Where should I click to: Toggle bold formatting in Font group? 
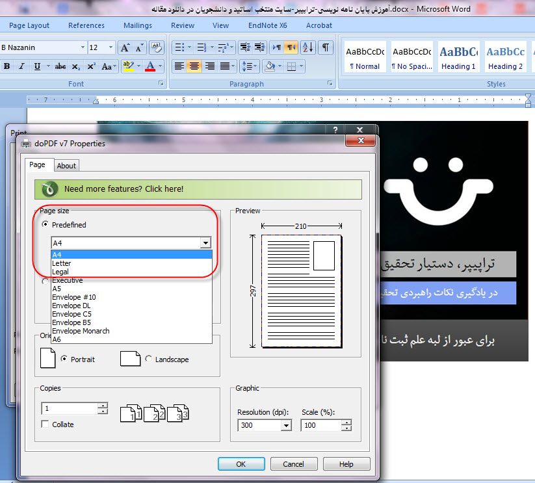point(7,66)
